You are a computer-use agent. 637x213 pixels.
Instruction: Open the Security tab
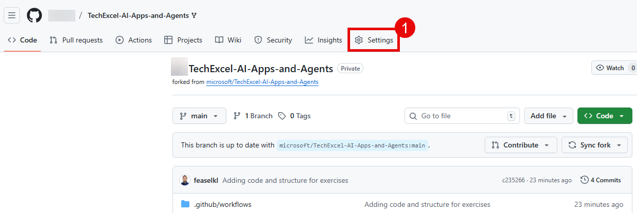tap(274, 40)
